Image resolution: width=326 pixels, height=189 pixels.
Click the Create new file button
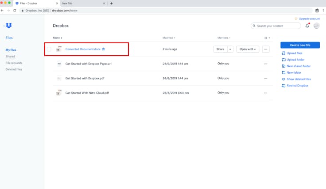click(x=300, y=45)
